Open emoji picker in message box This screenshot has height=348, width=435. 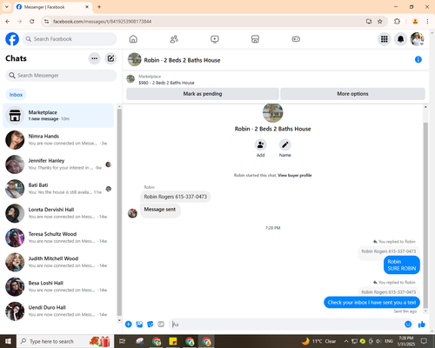click(408, 325)
